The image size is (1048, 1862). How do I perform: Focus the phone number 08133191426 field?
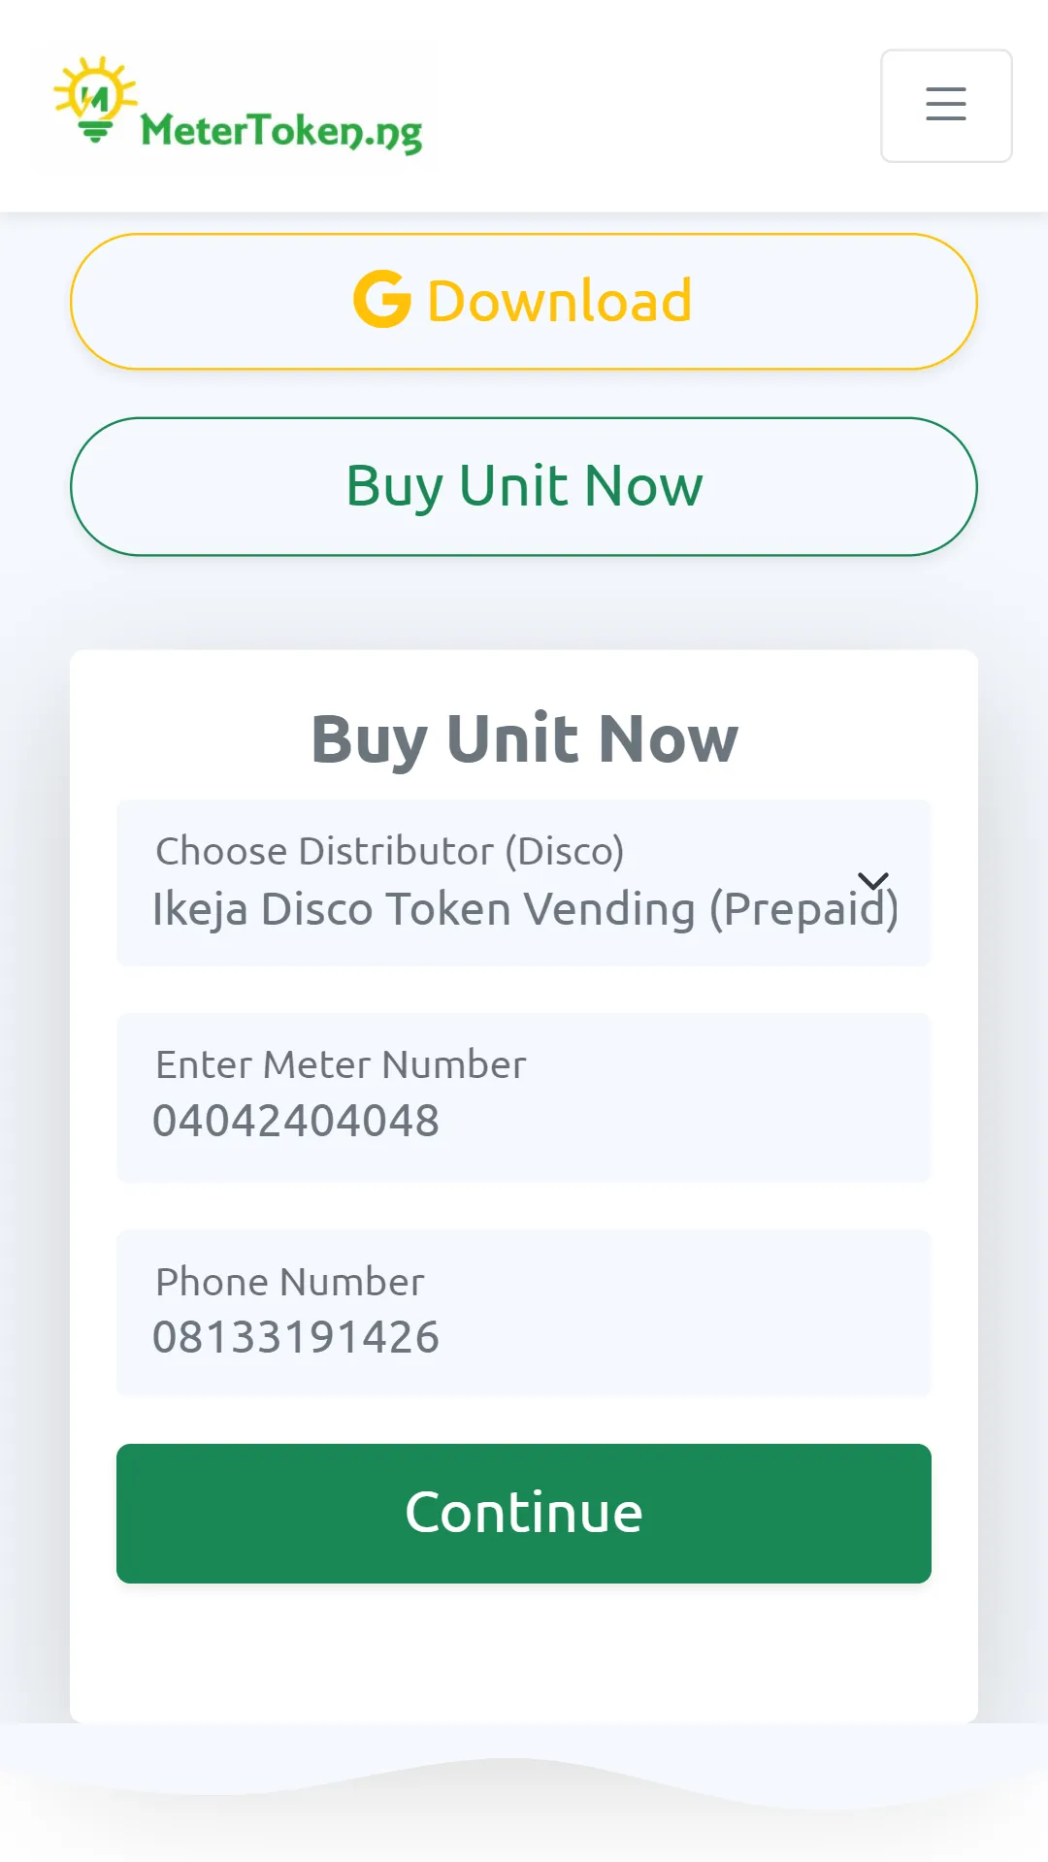click(524, 1313)
